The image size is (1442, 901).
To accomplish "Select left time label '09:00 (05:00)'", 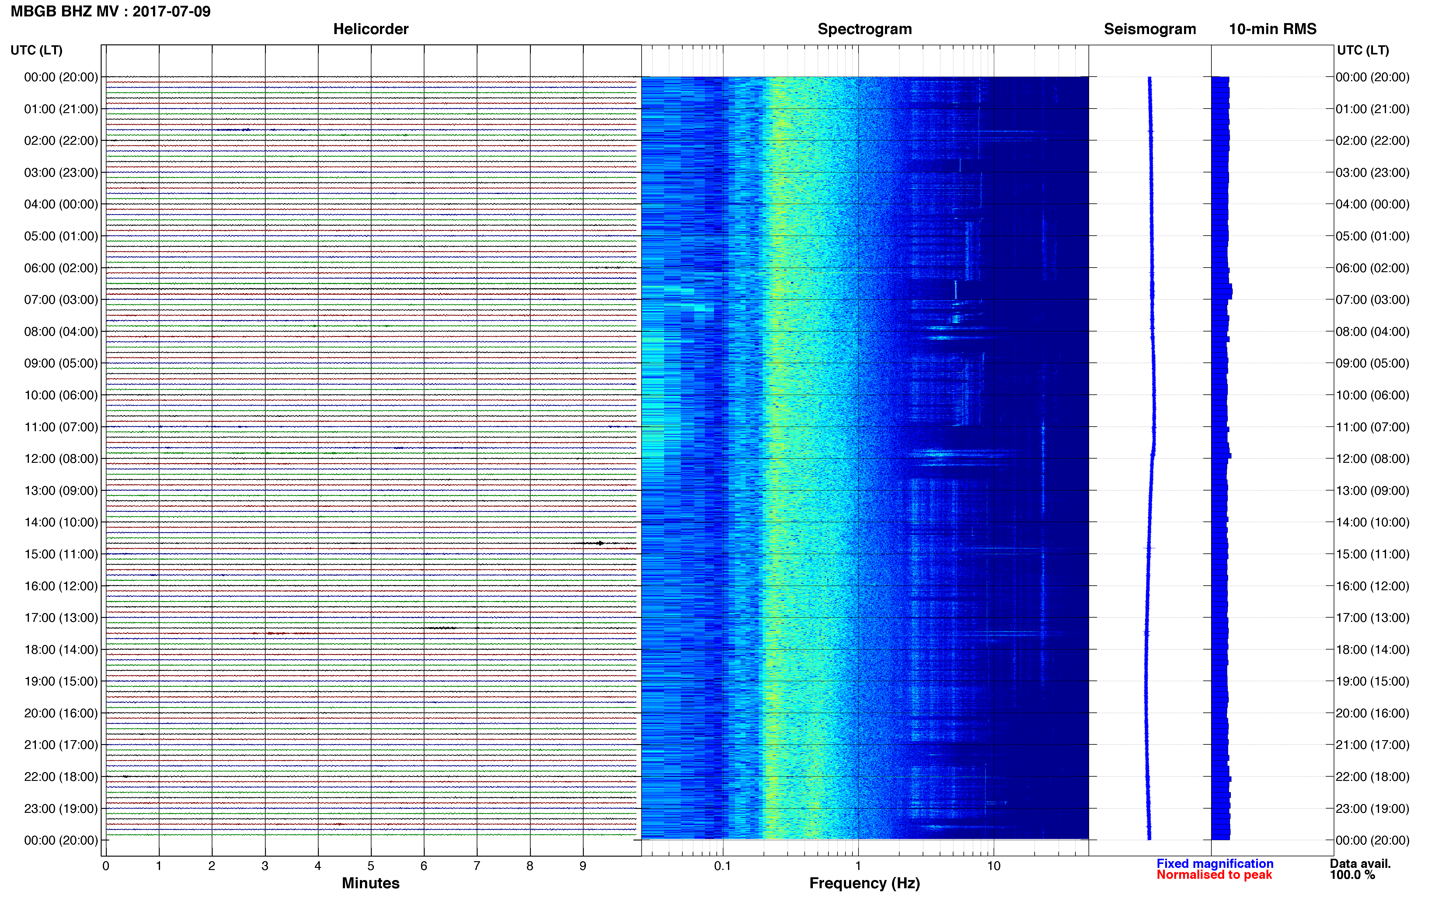I will click(61, 363).
